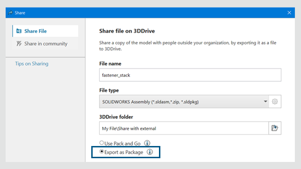The image size is (301, 169).
Task: Expand the File type dropdown arrow
Action: 265,101
